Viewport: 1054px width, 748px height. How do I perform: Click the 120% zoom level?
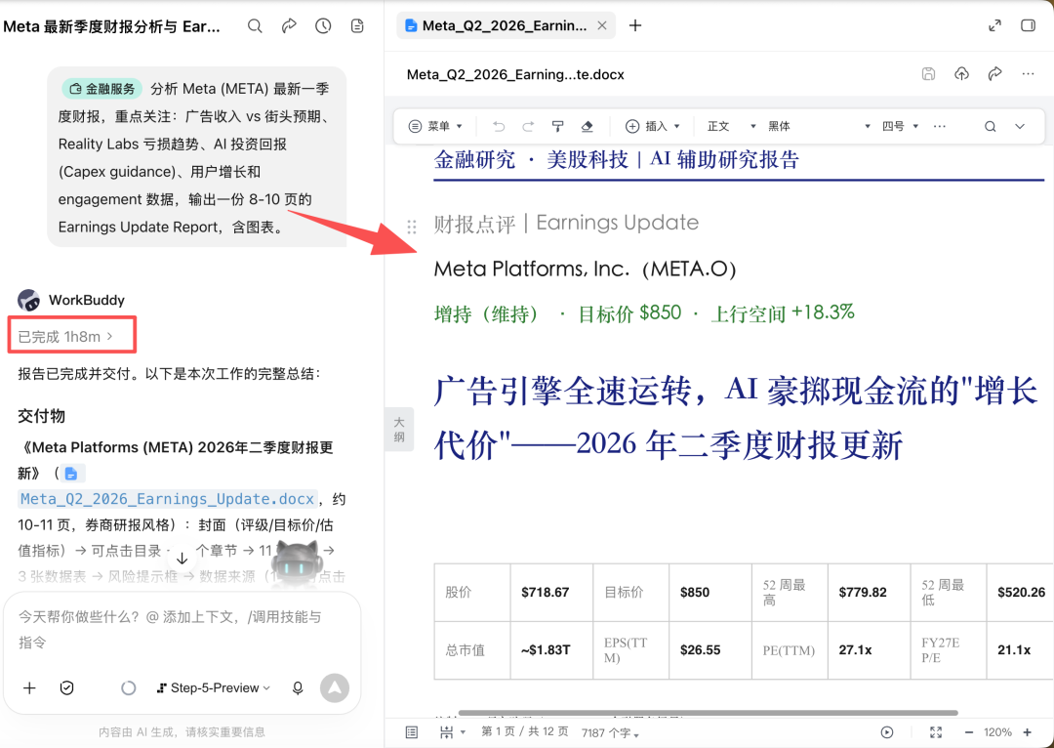pyautogui.click(x=997, y=732)
